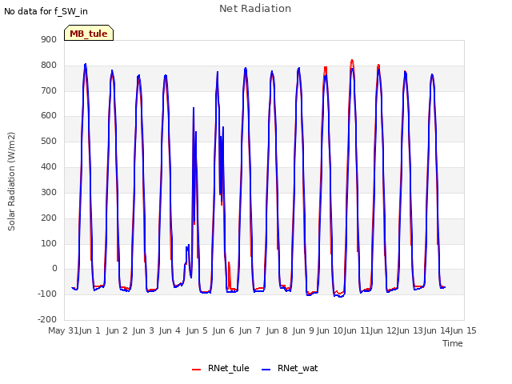
Task: Click the 200 y-axis tick label
Action: [49, 218]
